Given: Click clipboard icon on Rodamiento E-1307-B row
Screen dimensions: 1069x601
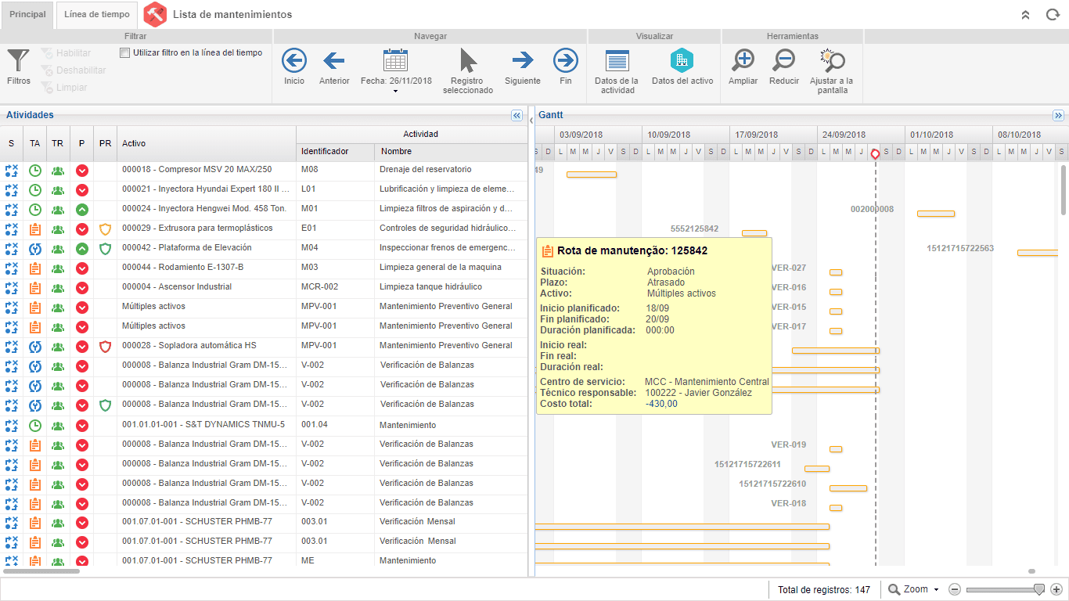Looking at the screenshot, I should [34, 268].
